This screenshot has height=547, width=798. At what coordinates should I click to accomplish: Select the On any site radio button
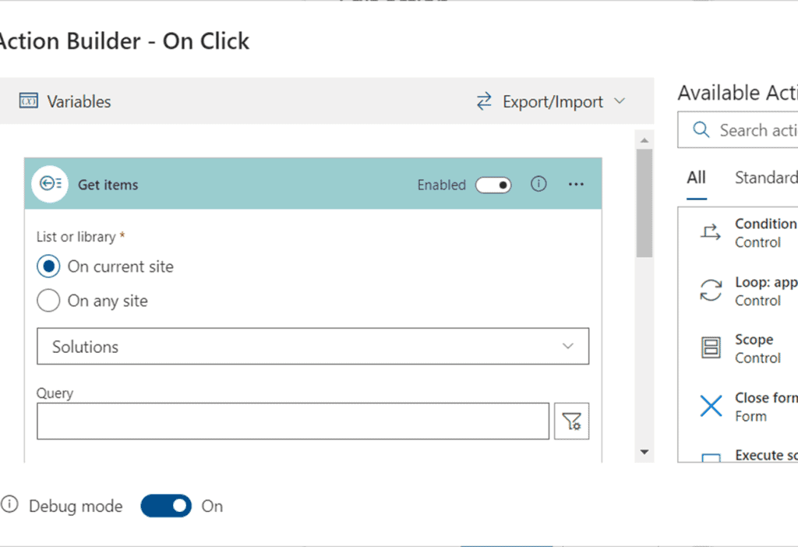click(48, 301)
